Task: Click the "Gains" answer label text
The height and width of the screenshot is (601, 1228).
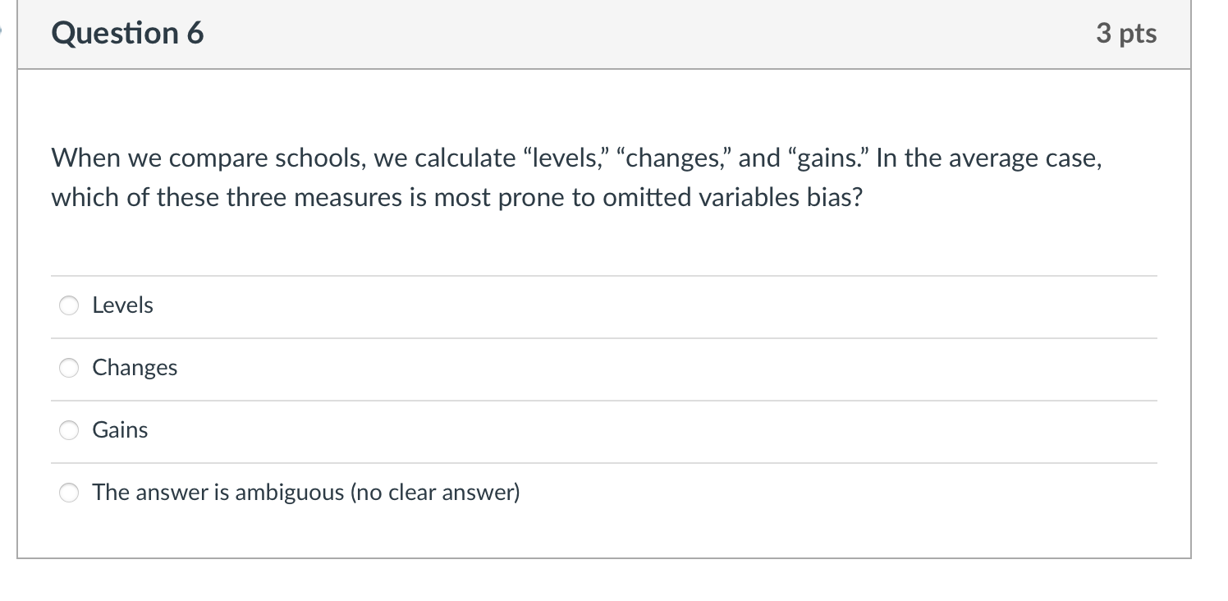Action: point(120,429)
